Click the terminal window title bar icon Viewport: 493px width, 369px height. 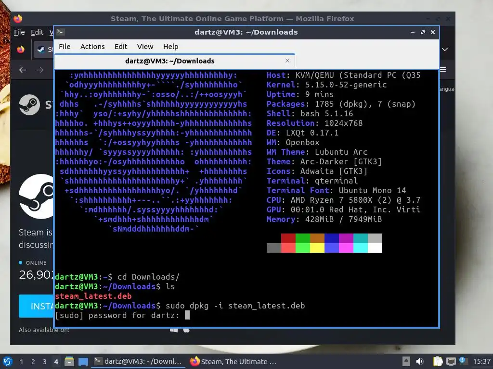point(60,32)
